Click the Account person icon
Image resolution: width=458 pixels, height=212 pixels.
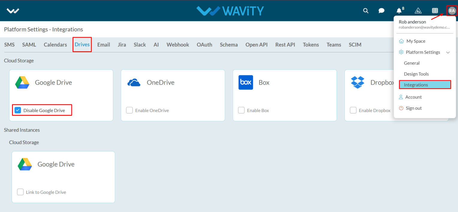401,97
